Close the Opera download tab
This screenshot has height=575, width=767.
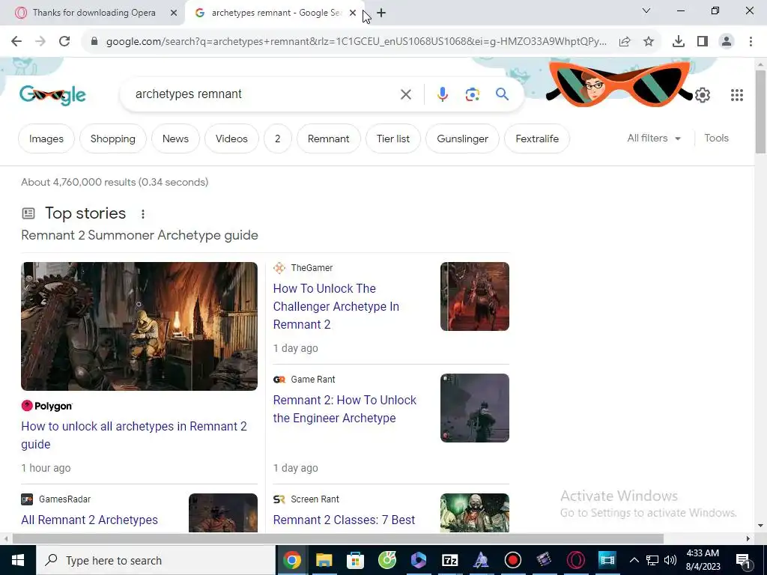coord(174,13)
